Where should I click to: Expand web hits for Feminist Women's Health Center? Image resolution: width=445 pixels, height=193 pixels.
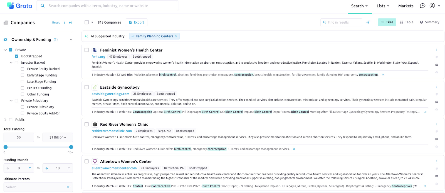point(383,75)
